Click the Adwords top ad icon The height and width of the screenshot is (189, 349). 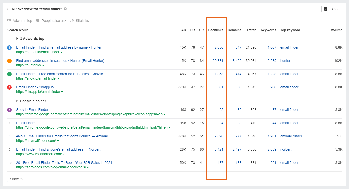click(x=9, y=21)
